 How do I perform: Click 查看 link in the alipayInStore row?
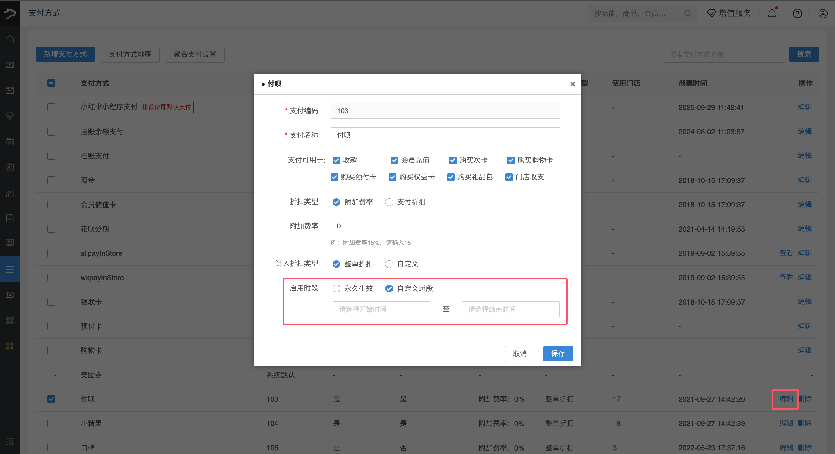pyautogui.click(x=786, y=253)
